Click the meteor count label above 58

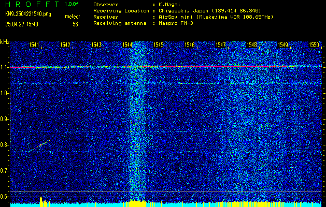click(x=73, y=17)
